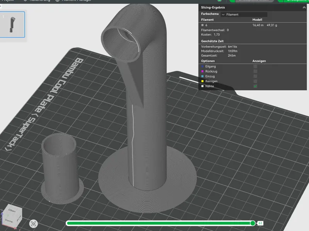The height and width of the screenshot is (231, 309).
Task: Click the Oben face of view cube
Action: point(12,210)
